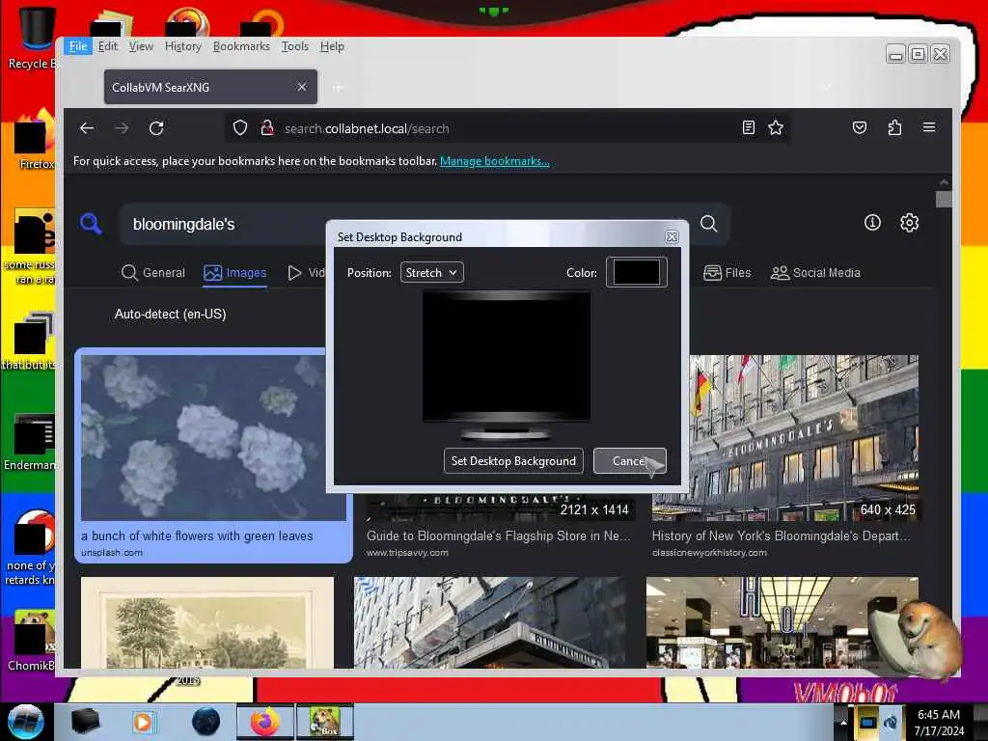
Task: Close the CollabVM SearXNG tab
Action: point(302,87)
